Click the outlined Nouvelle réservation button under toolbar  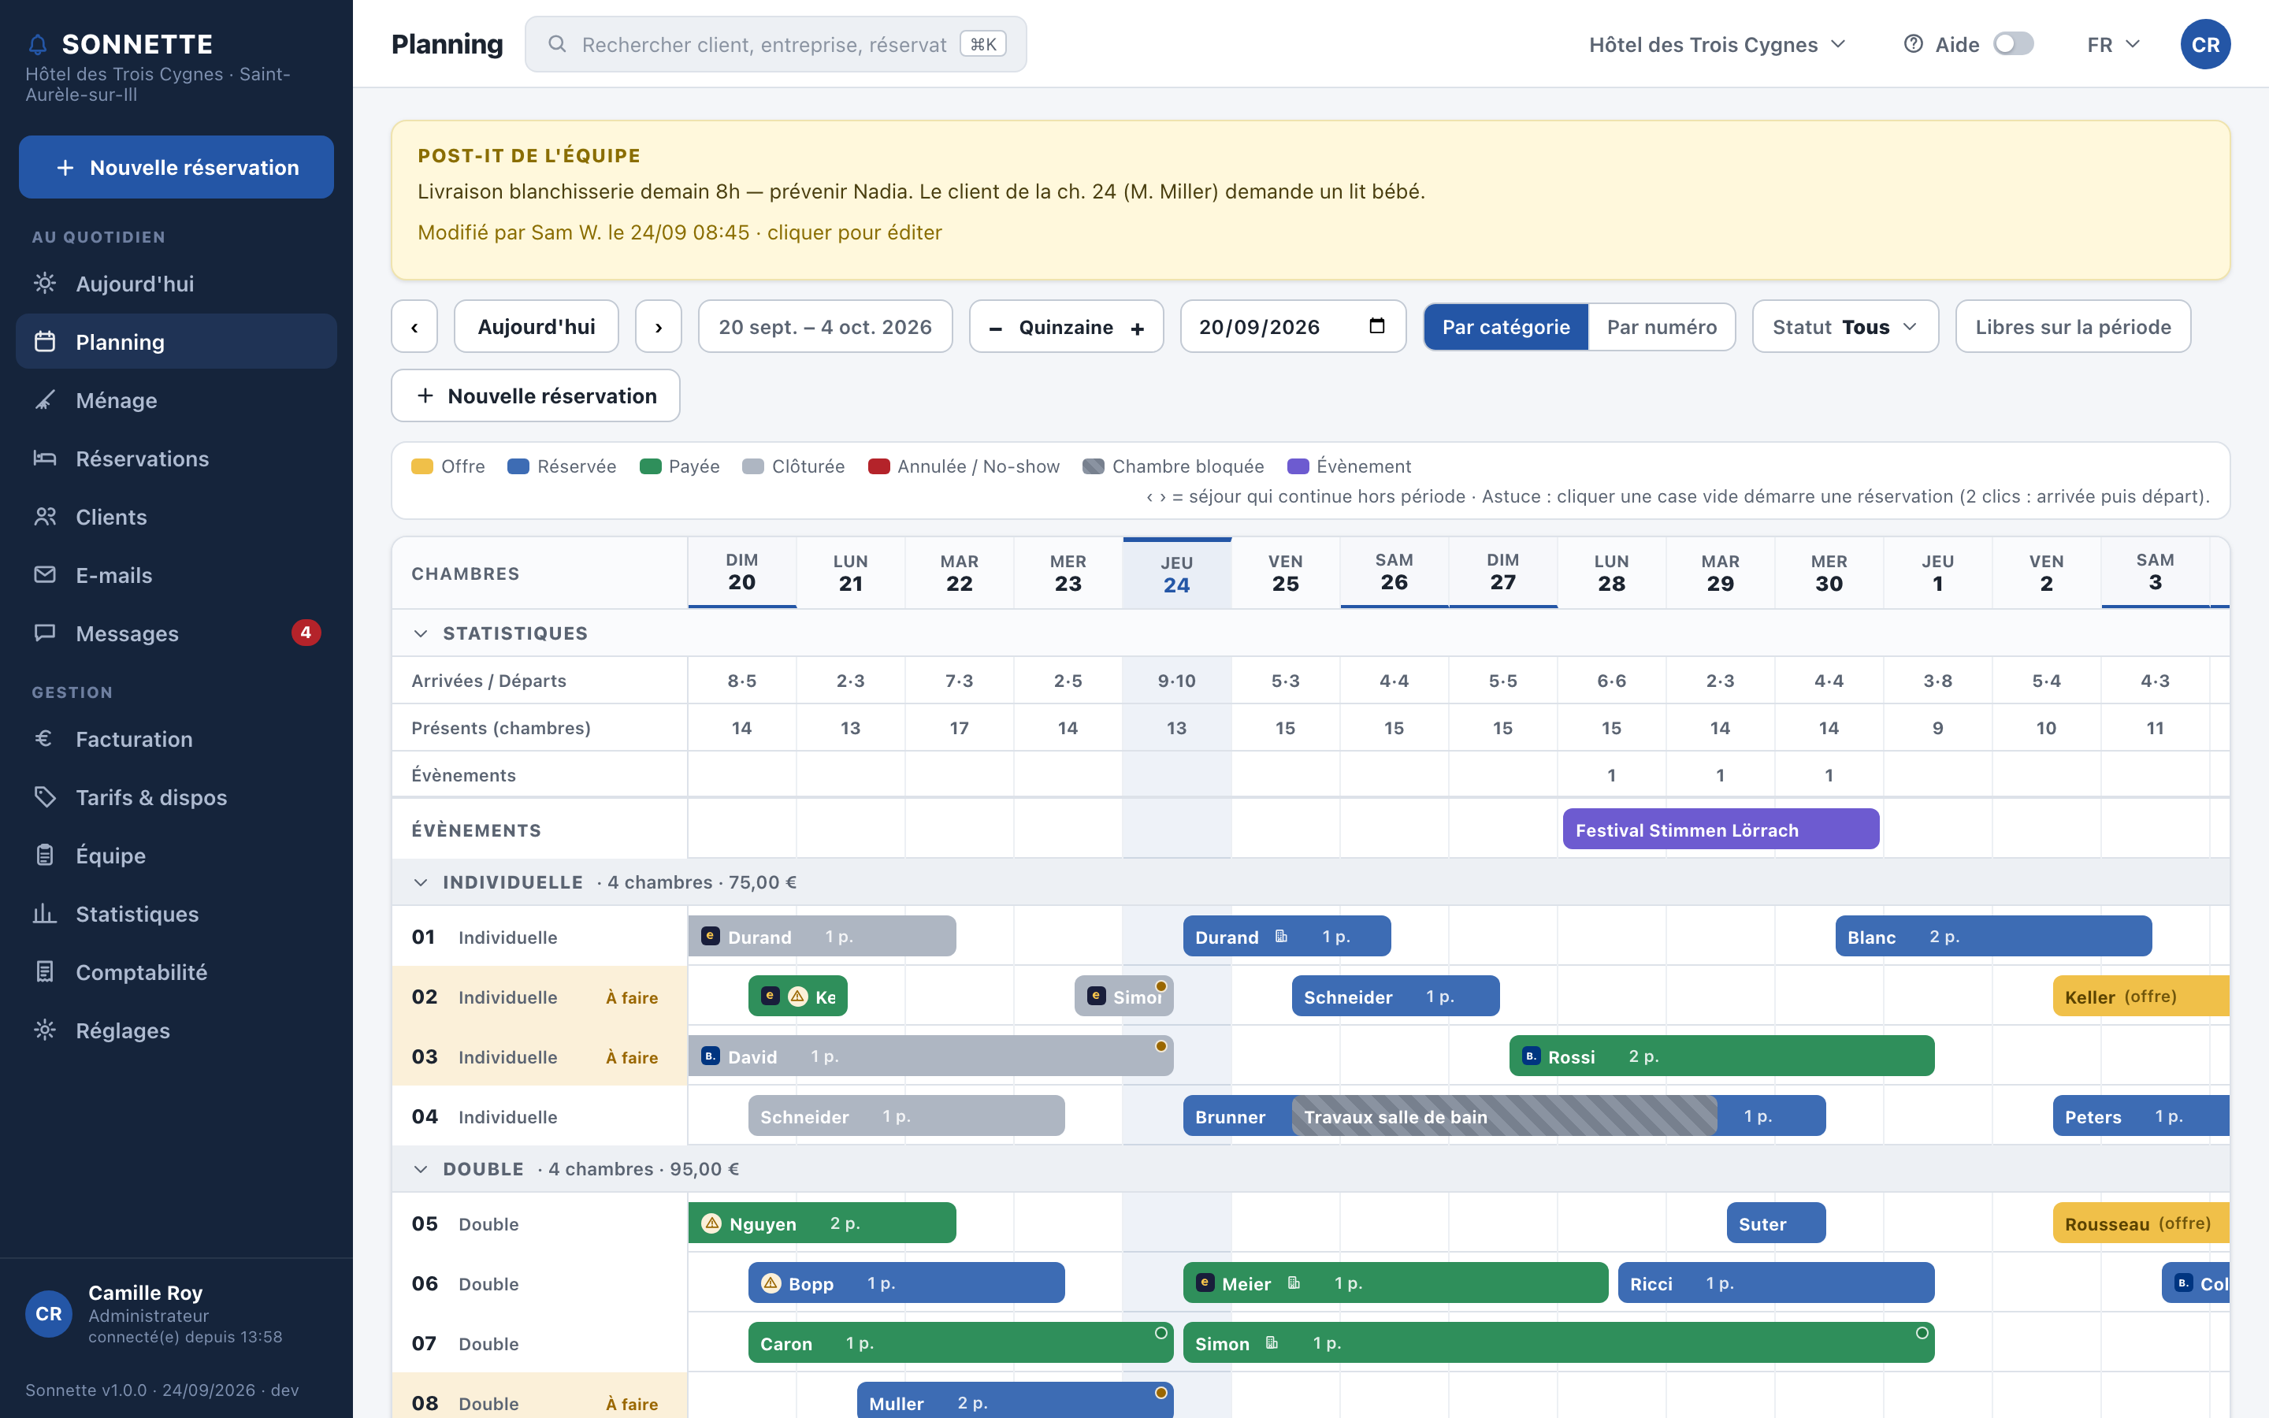pyautogui.click(x=536, y=395)
